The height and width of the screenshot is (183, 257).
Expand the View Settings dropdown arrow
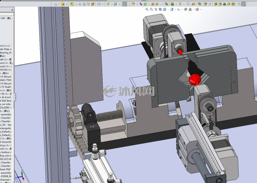[201, 10]
